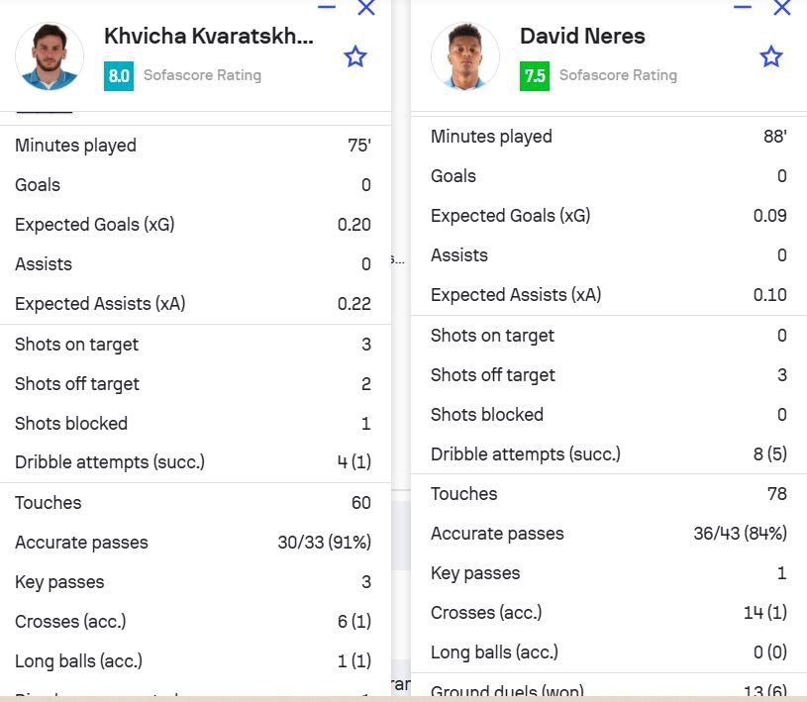Minimize the Kvaratskhelia stats popup

(x=328, y=7)
